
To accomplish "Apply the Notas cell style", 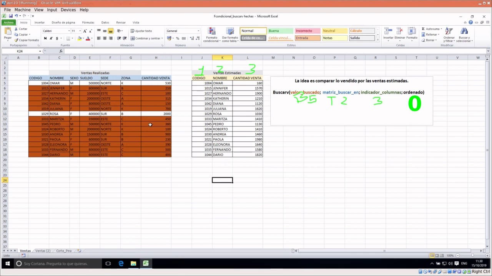I will (334, 38).
